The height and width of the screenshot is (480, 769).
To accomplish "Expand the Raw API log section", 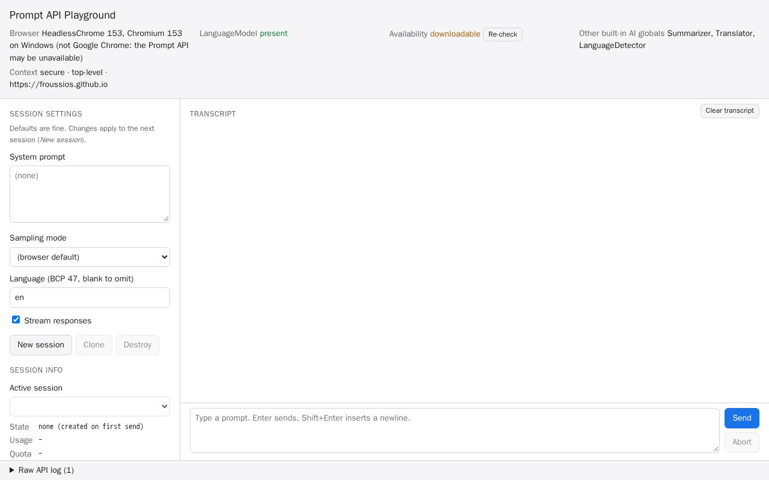I will (x=41, y=470).
